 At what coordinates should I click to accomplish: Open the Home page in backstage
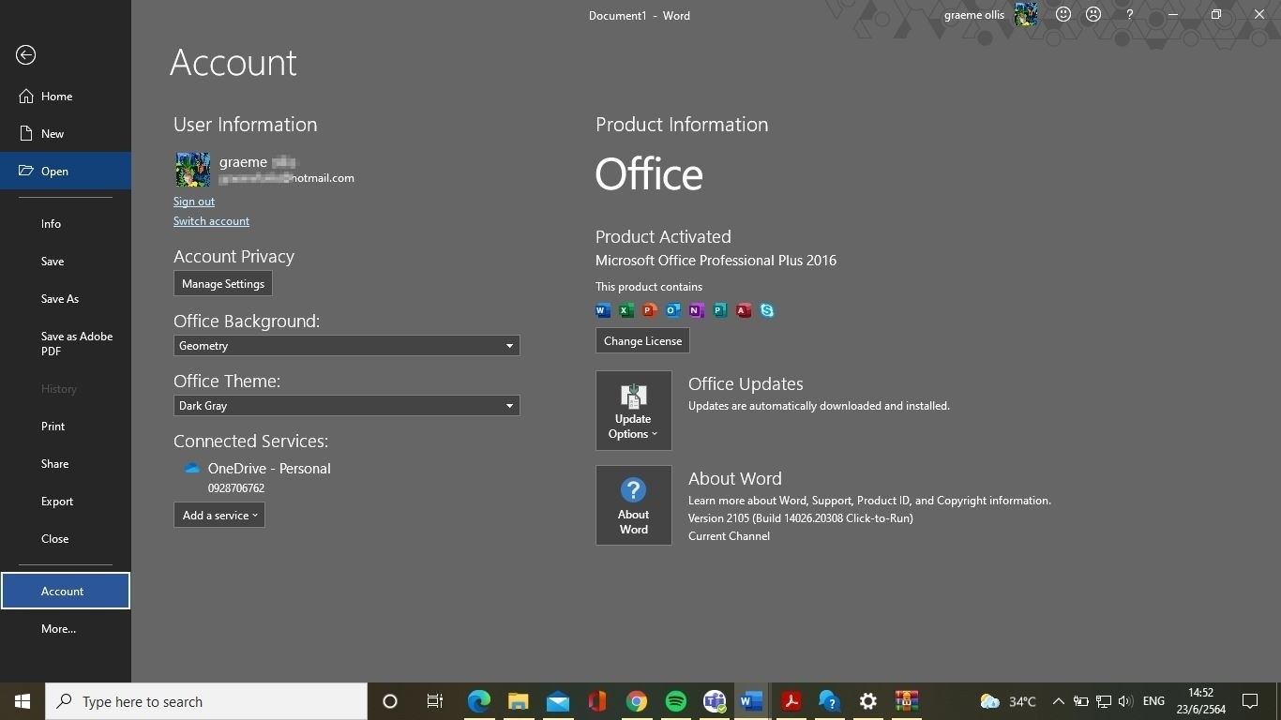pos(66,97)
